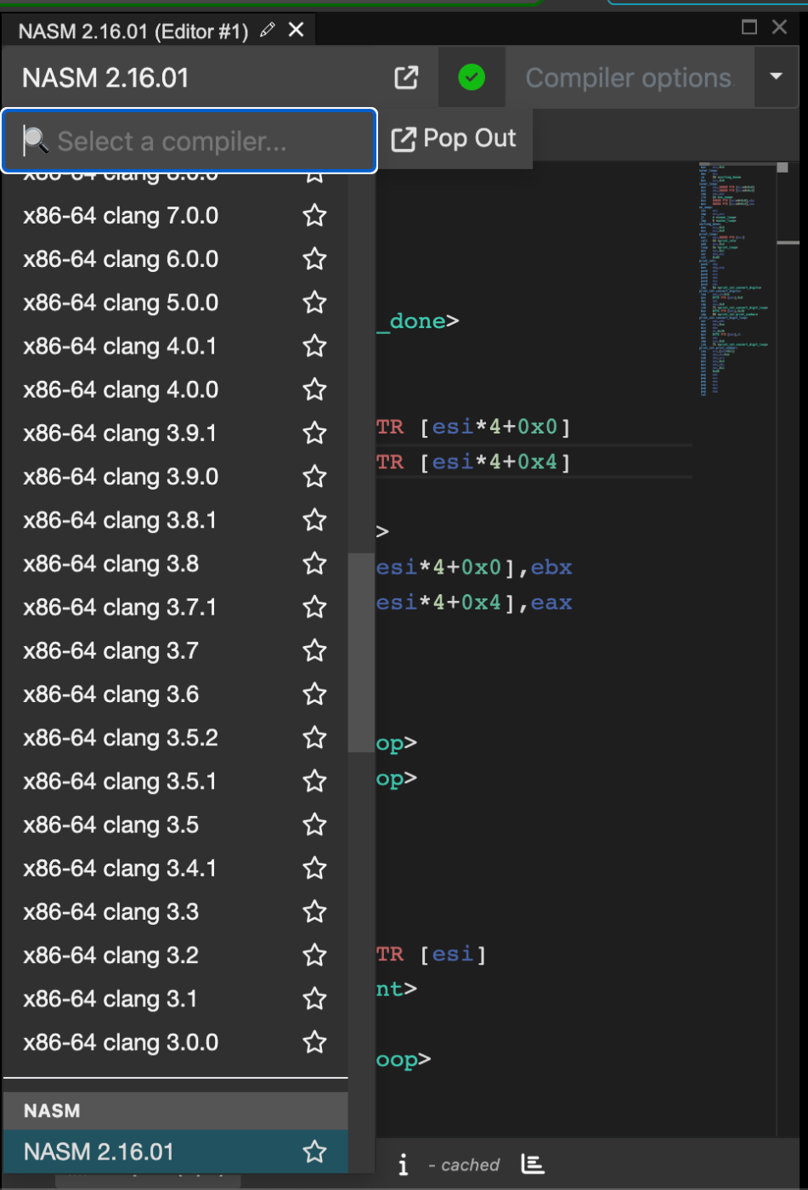The width and height of the screenshot is (808, 1190).
Task: Click the compiler list scrollbar thumb
Action: click(361, 653)
